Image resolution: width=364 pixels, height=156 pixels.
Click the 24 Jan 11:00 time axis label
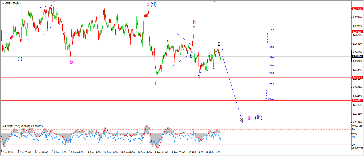(111, 153)
